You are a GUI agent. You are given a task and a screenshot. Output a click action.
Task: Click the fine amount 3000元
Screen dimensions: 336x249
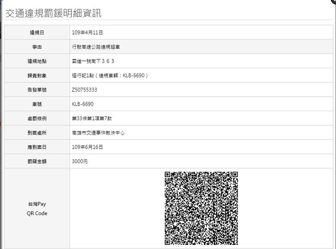[80, 161]
